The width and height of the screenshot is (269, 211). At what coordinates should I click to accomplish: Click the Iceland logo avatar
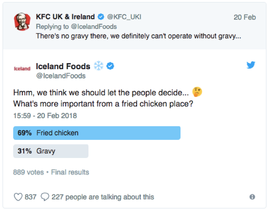[x=22, y=69]
